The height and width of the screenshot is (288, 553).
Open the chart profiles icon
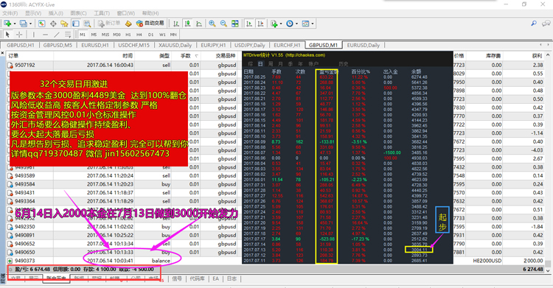coord(24,24)
